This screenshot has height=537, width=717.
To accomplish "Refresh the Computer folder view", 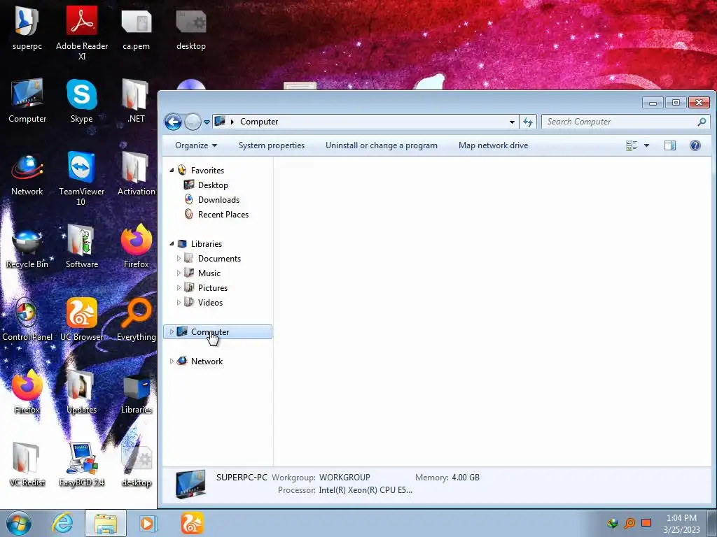I will (x=528, y=122).
